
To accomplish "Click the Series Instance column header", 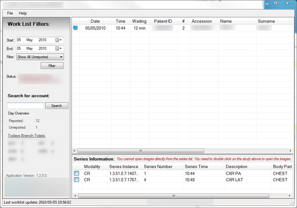I will [124, 167].
